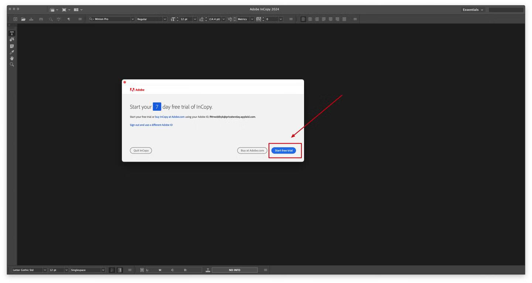Click the copyfit progress T icon
The height and width of the screenshot is (283, 532).
[x=208, y=270]
